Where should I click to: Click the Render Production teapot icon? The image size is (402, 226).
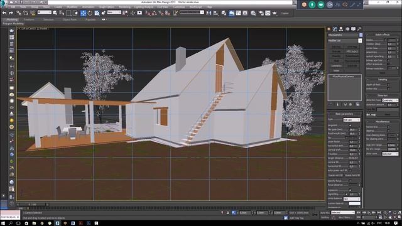(x=274, y=13)
